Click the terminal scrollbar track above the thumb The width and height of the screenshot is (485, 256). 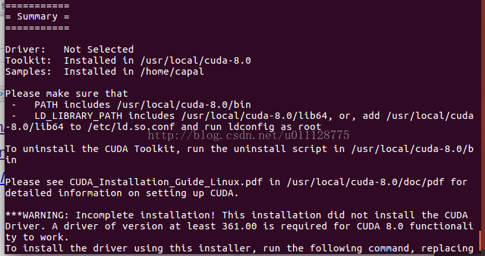point(480,114)
